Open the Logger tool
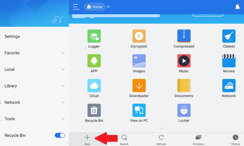The image size is (244, 146). 94,36
